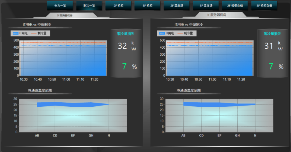291x152 pixels.
Task: Click the 11:00 marker on the 2F power chart
Action: point(66,79)
